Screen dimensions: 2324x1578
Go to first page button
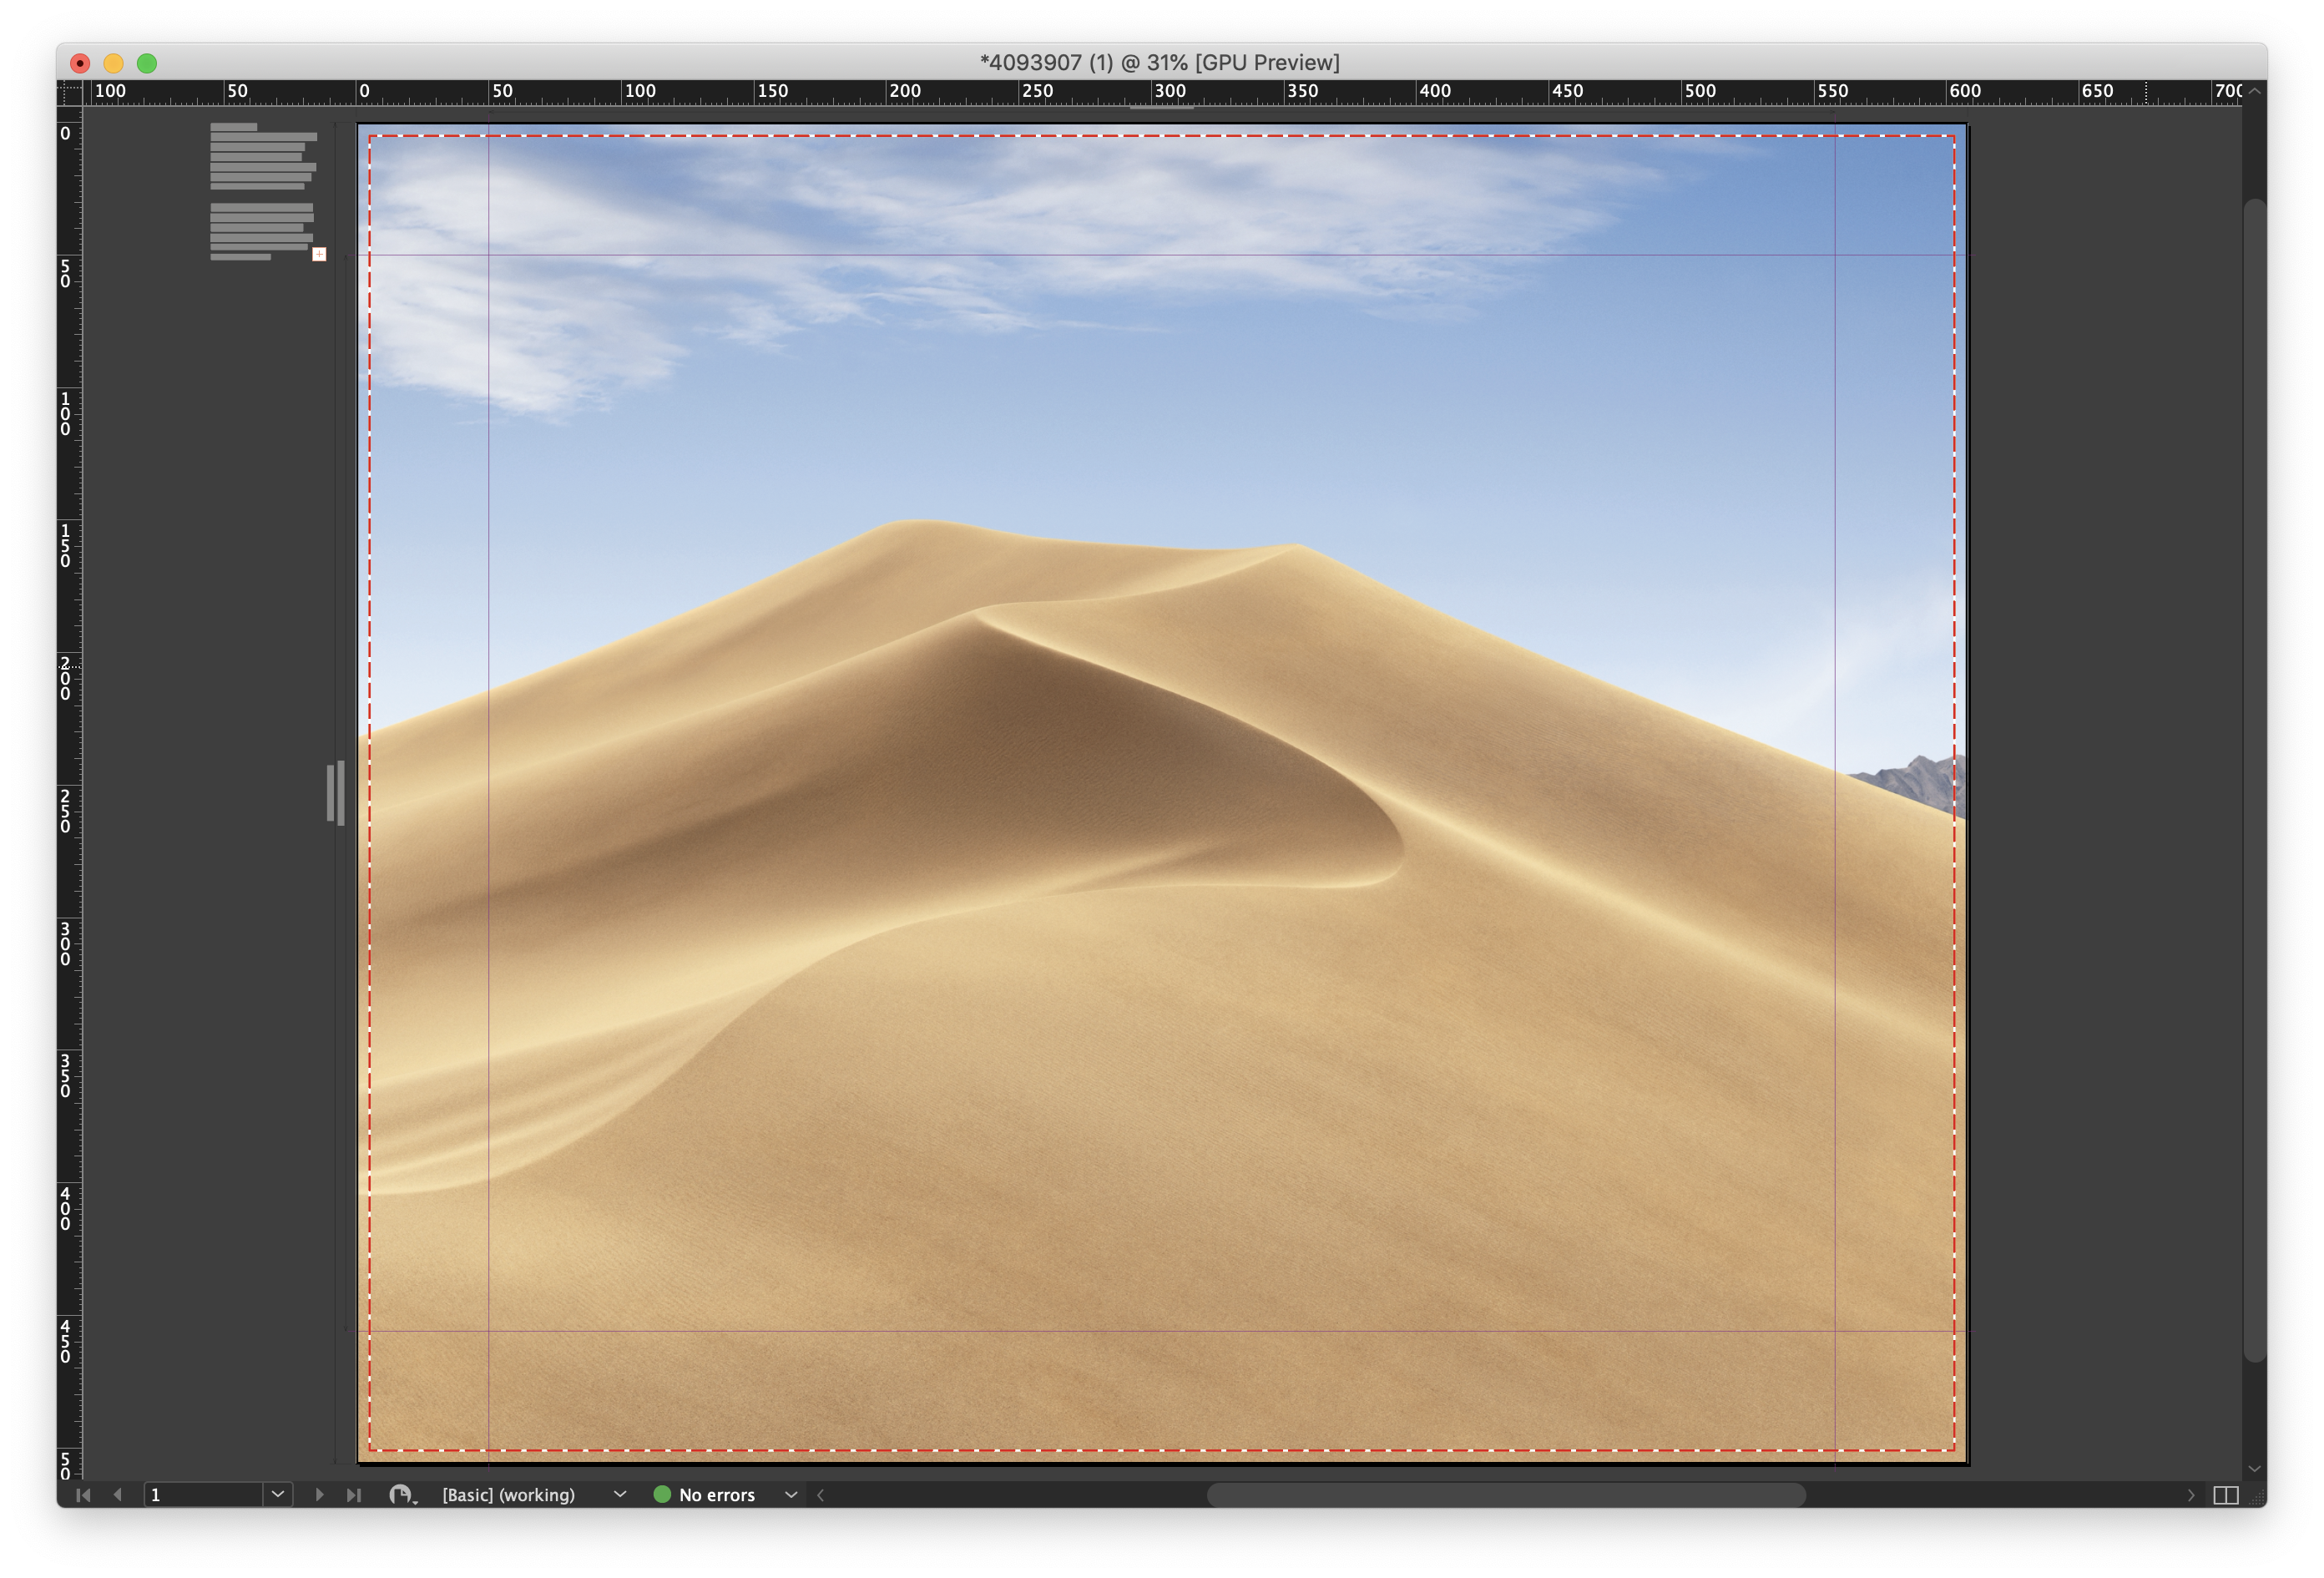pyautogui.click(x=83, y=1494)
